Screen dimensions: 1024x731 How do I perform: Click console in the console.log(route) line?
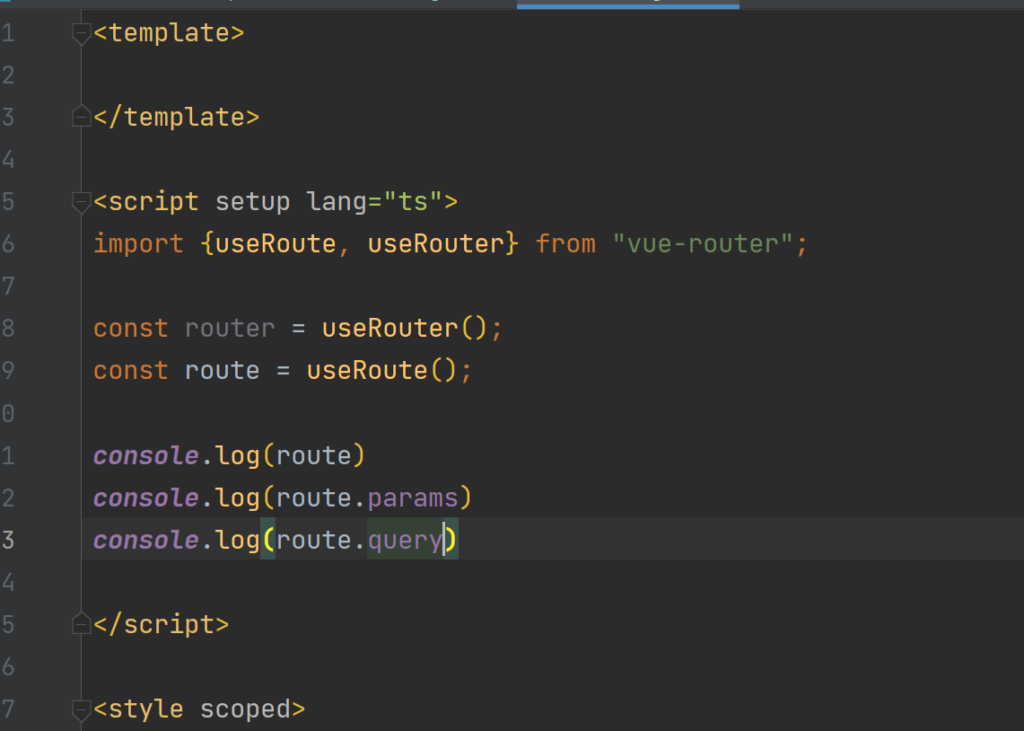145,455
